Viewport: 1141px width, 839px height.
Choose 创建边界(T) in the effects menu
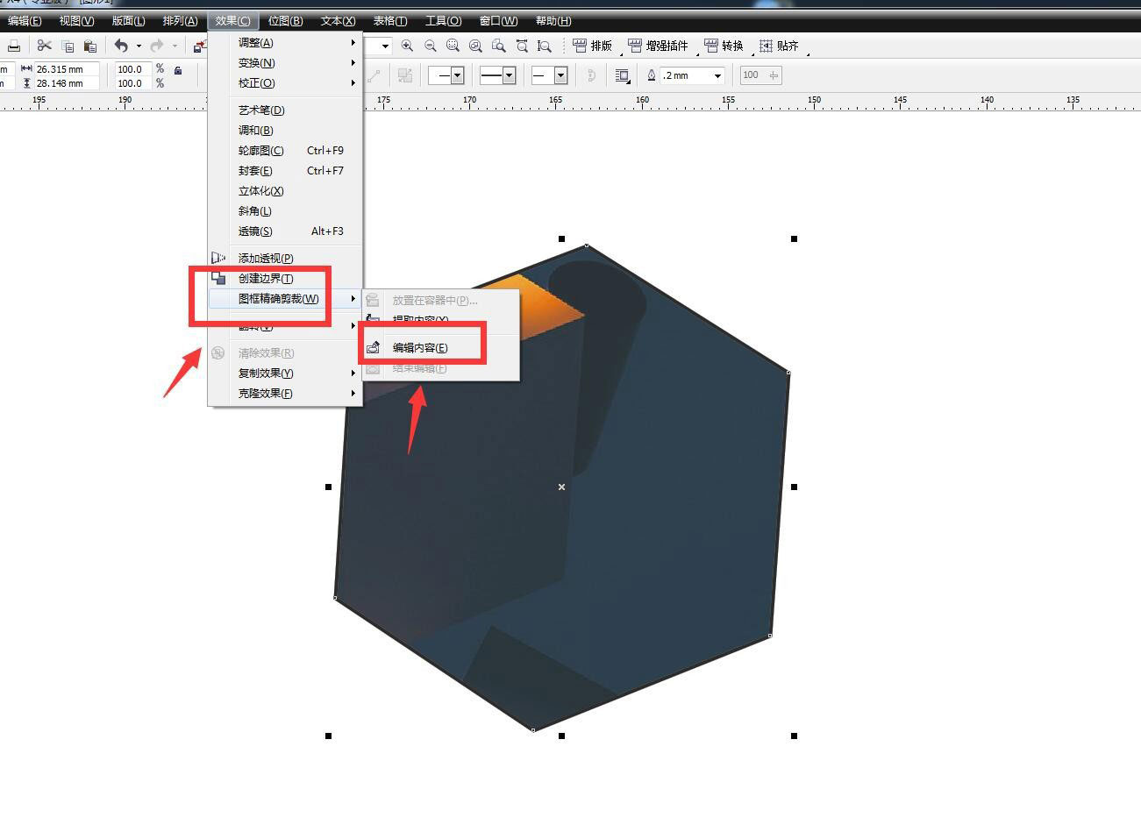266,278
